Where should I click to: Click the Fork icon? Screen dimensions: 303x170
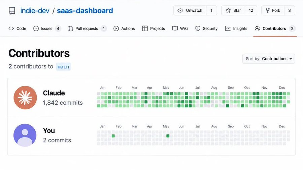267,10
